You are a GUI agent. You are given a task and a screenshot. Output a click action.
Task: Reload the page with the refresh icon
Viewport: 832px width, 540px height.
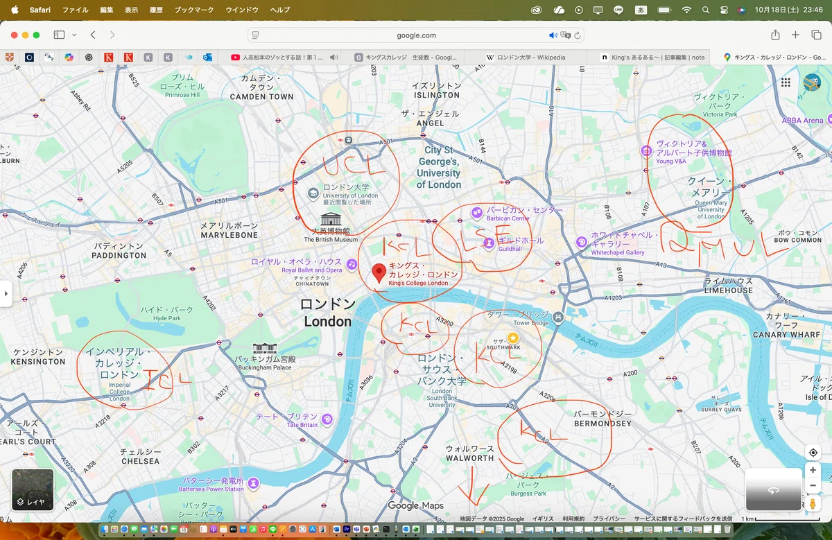tap(578, 35)
